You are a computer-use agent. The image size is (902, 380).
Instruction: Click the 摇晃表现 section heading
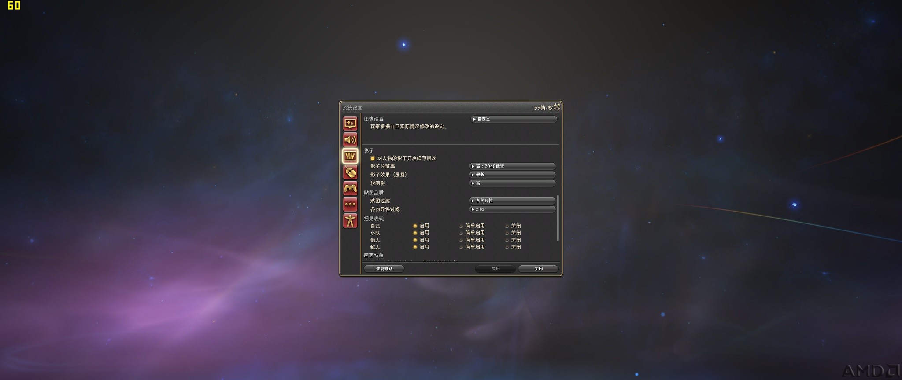[x=373, y=219]
